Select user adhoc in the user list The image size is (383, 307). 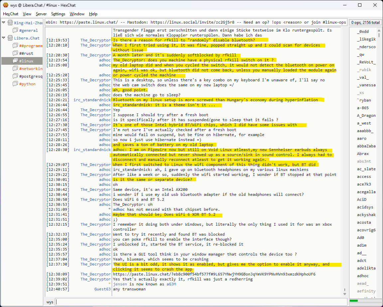[x=363, y=276]
